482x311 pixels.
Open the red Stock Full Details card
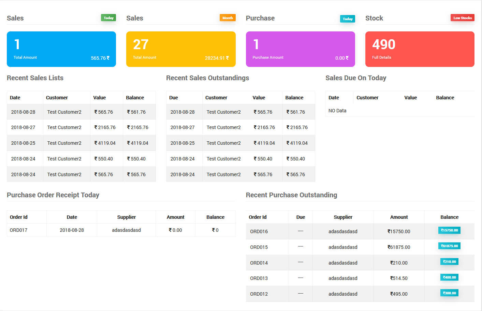420,49
